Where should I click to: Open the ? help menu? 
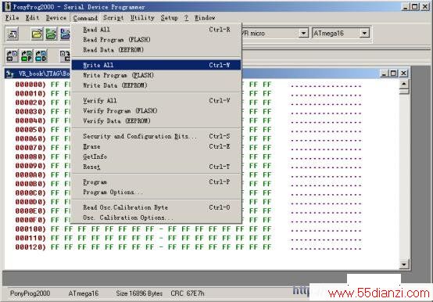186,18
